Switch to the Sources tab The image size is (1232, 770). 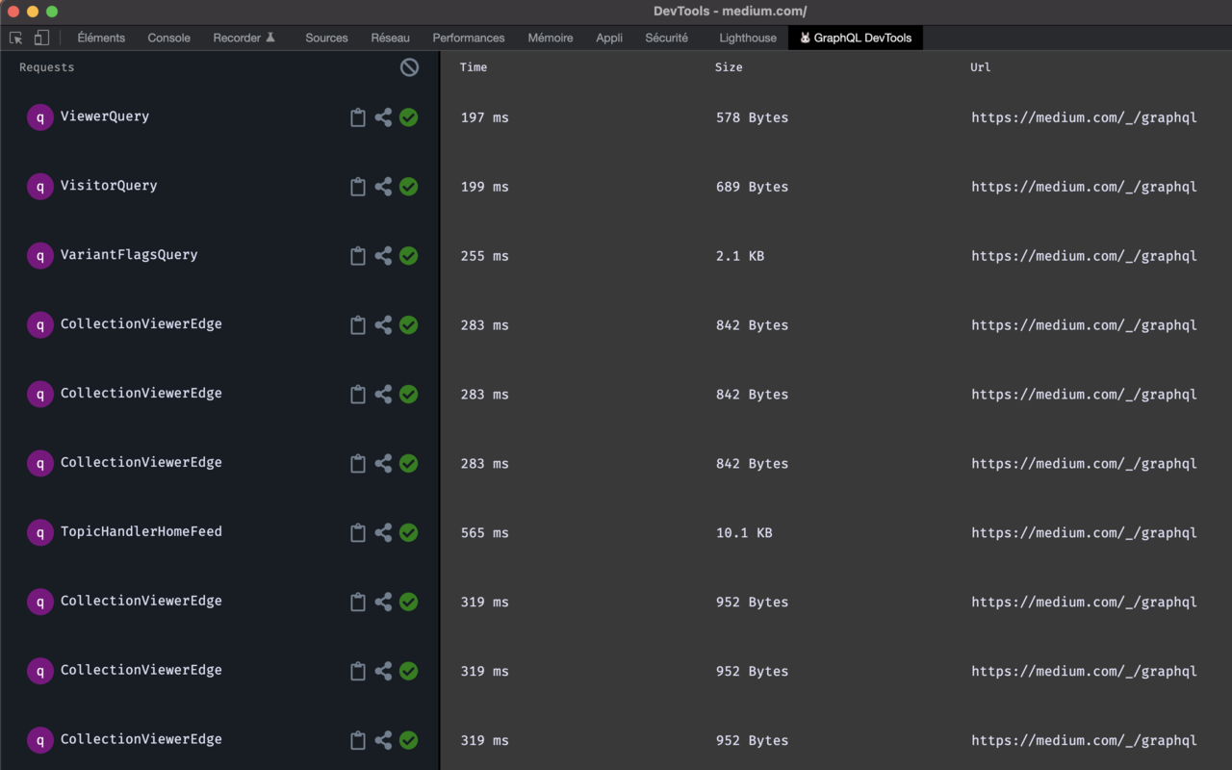point(326,38)
